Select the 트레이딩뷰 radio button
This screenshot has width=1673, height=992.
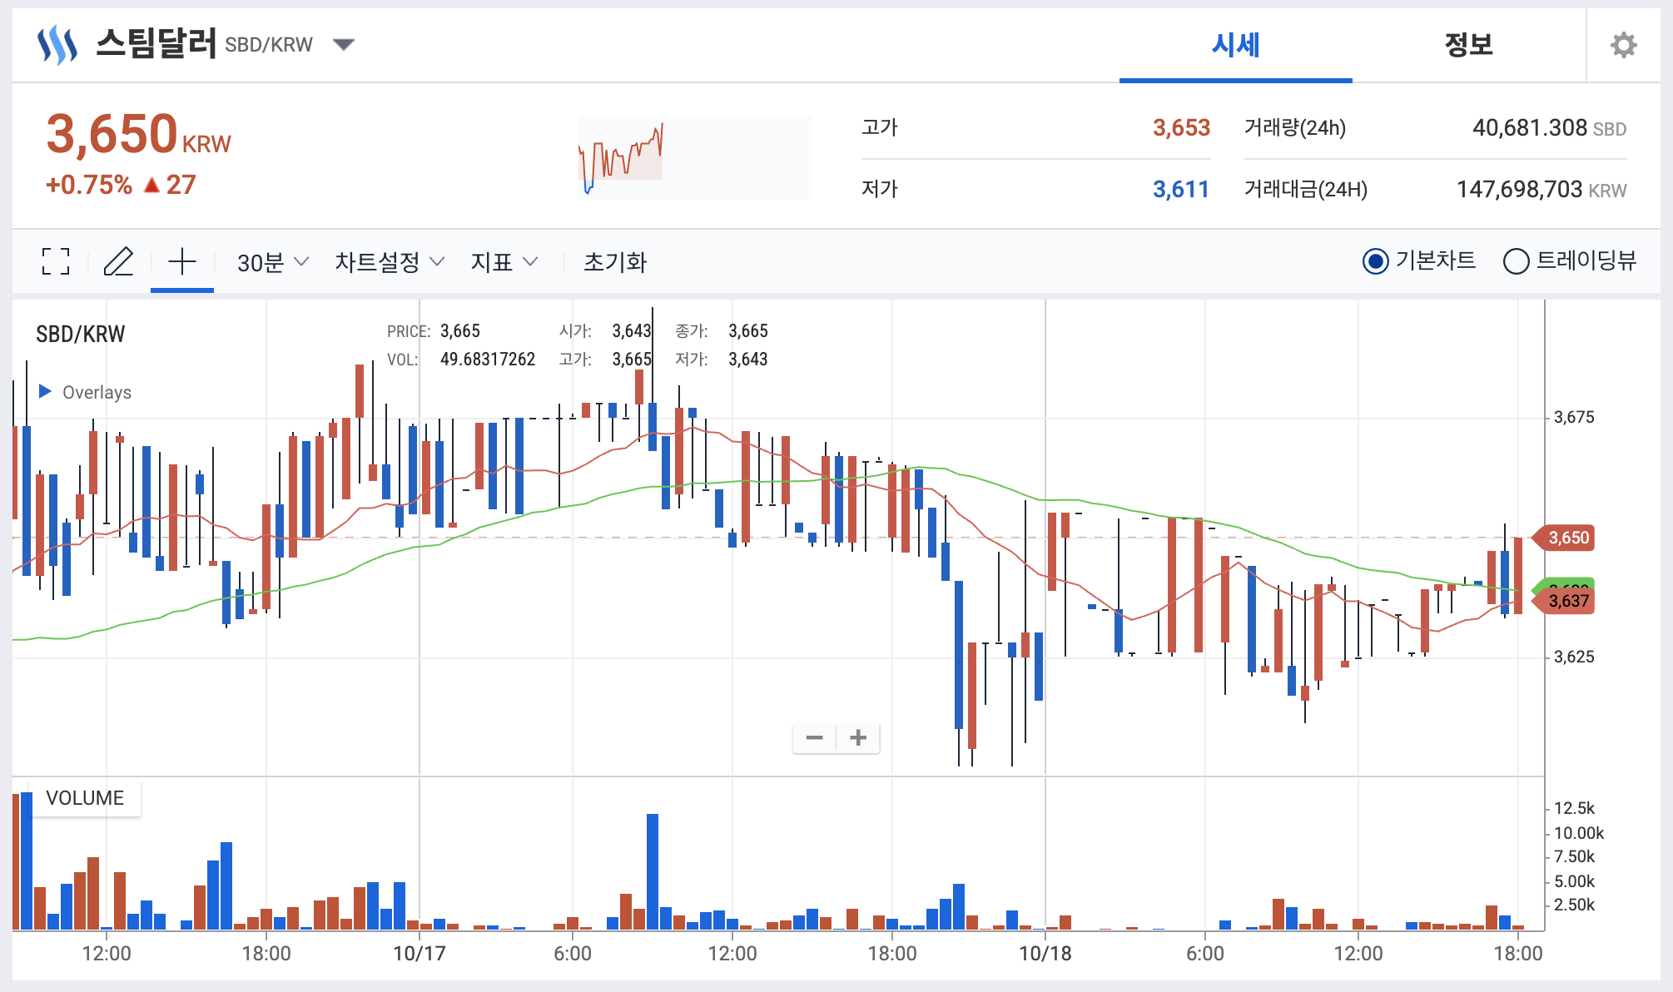click(1516, 262)
